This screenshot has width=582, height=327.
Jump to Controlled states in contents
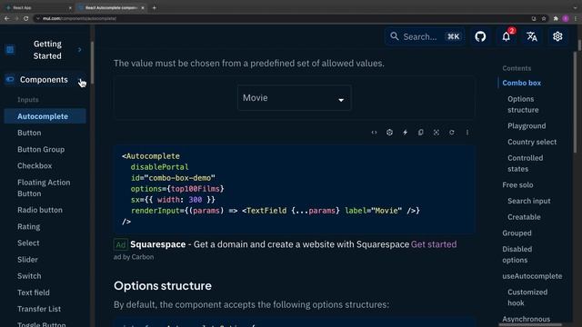pyautogui.click(x=526, y=163)
